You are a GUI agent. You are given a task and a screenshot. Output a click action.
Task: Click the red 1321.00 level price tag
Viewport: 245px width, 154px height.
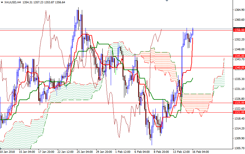239,112
